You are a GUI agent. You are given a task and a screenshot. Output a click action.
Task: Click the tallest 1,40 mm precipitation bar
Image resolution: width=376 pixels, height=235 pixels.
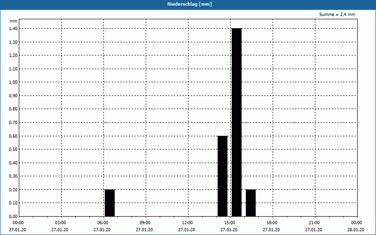pyautogui.click(x=237, y=122)
